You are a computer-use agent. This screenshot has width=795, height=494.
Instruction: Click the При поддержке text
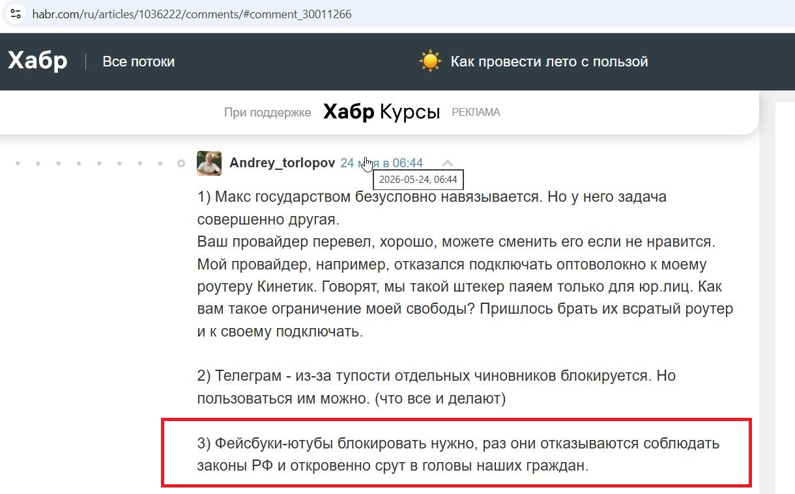click(268, 113)
